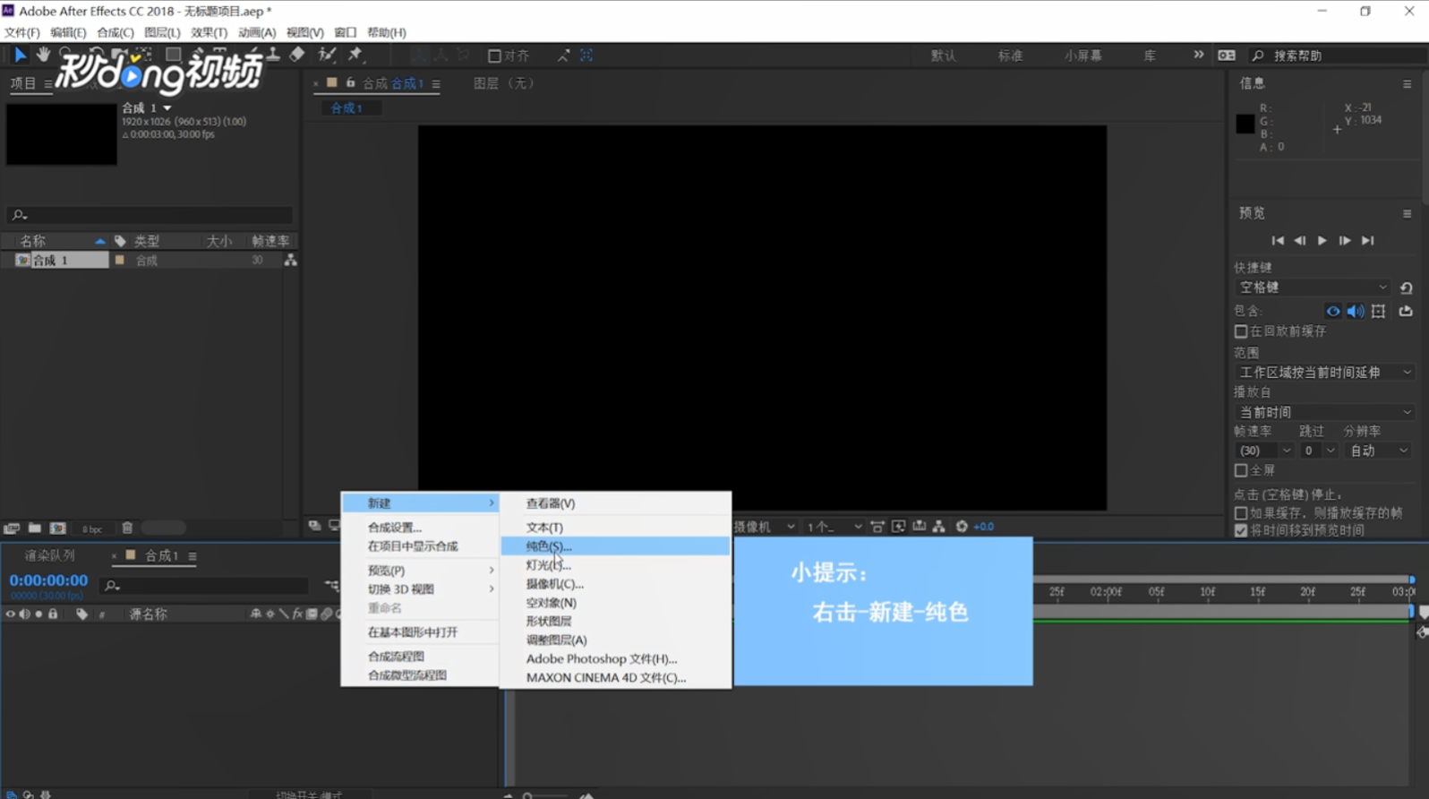This screenshot has height=799, width=1429.
Task: Select the Puppet Pin tool
Action: [355, 55]
